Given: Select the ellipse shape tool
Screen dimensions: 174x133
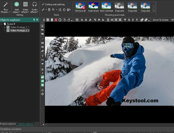Looking at the screenshot, I should click(42, 47).
